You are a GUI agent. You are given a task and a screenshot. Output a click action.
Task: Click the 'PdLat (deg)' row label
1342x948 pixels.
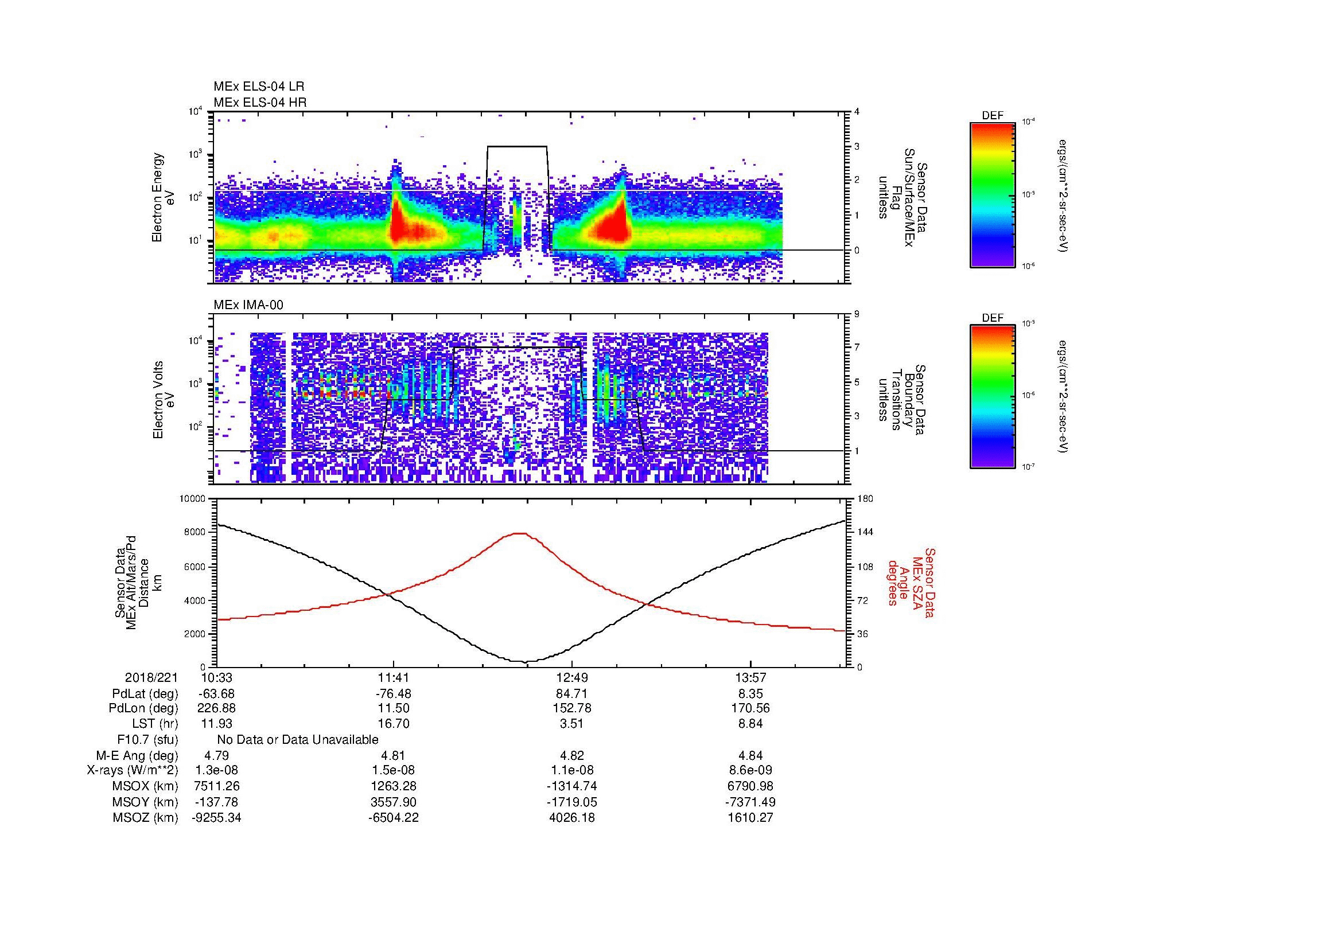click(x=145, y=694)
